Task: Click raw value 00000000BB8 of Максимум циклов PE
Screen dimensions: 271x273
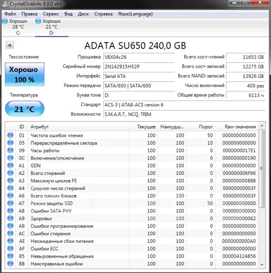Action: click(239, 181)
